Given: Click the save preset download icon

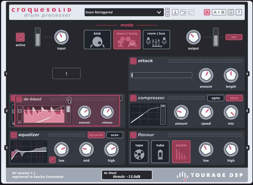Looking at the screenshot, I should tap(175, 12).
